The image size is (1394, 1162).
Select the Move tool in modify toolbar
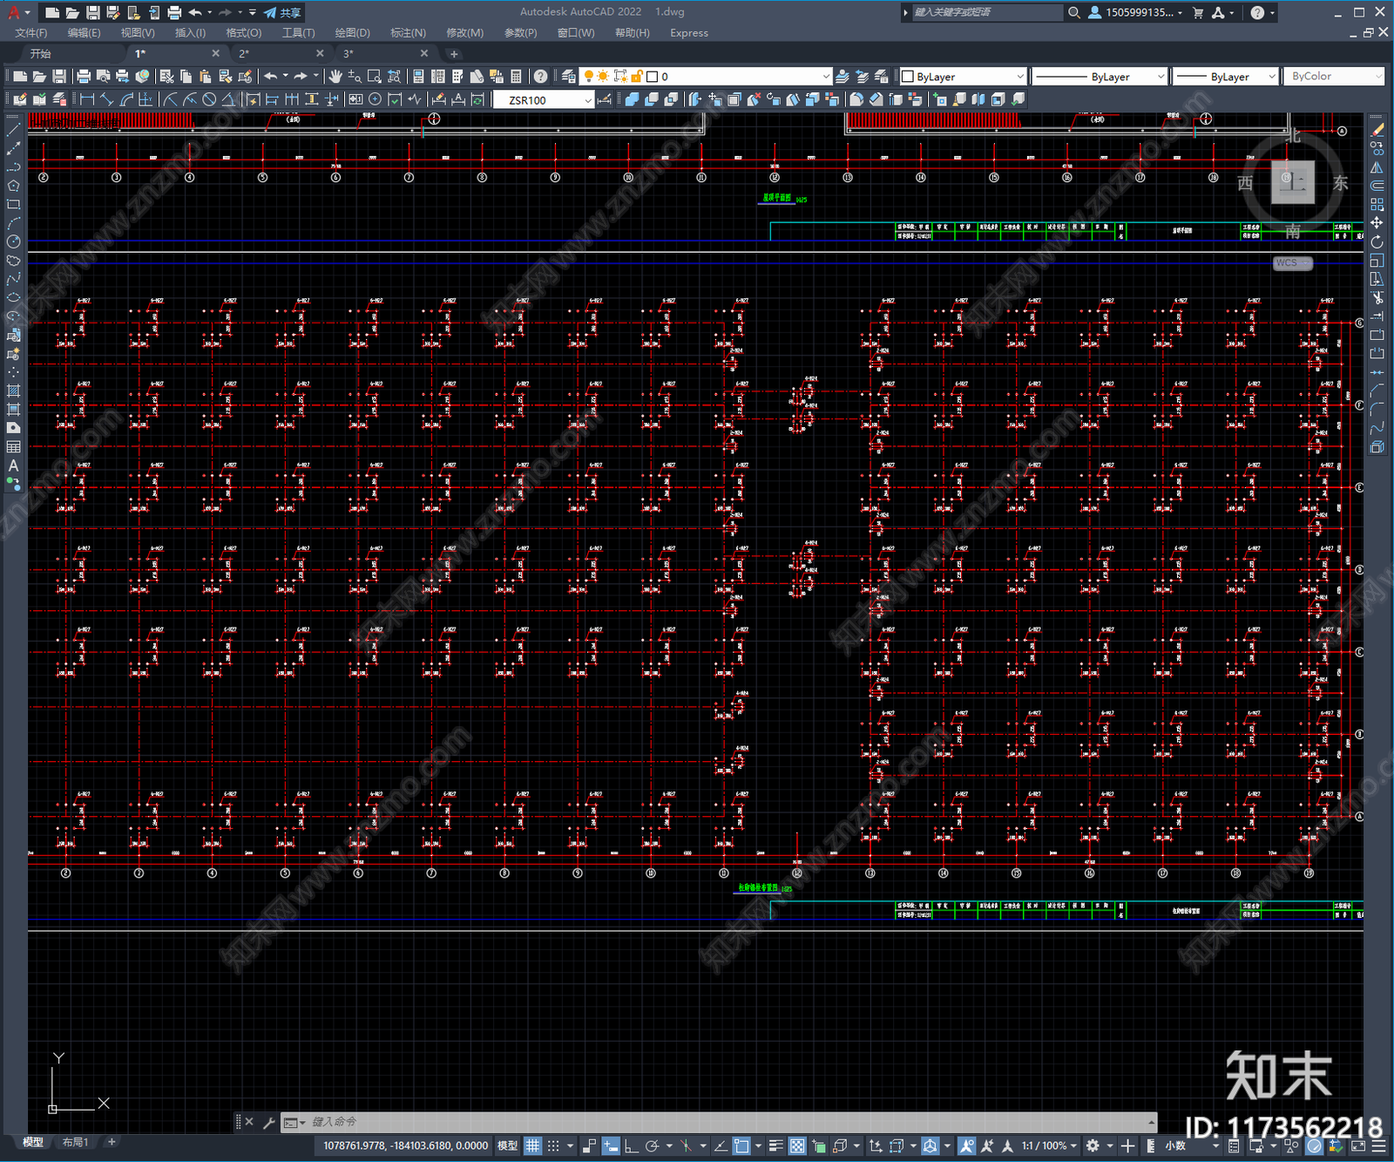(x=1377, y=223)
